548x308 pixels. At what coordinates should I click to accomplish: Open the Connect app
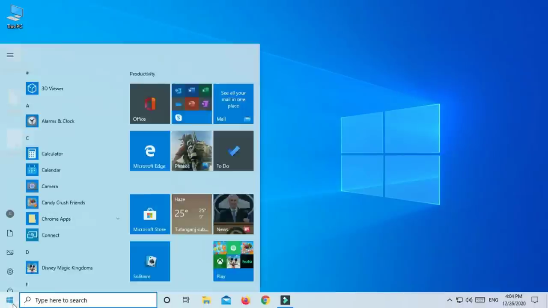point(50,235)
